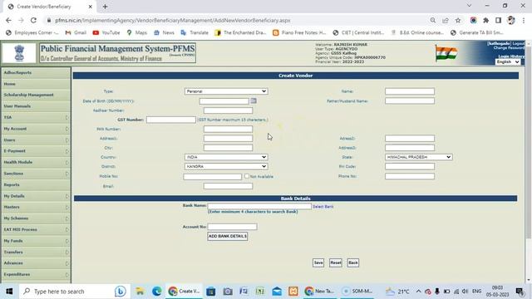Click the ADD BANK DETAILS button
This screenshot has width=532, height=299.
coord(227,236)
